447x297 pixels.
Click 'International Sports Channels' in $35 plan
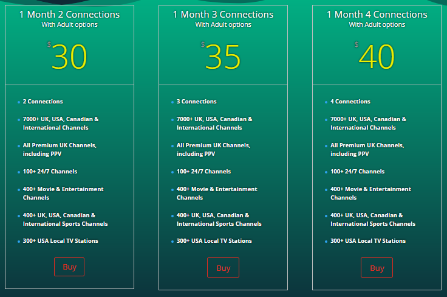coord(219,224)
